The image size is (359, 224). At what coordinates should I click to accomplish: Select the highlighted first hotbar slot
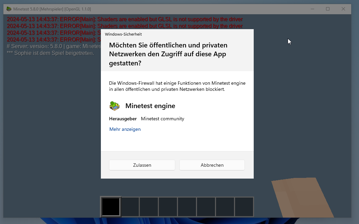click(x=111, y=207)
